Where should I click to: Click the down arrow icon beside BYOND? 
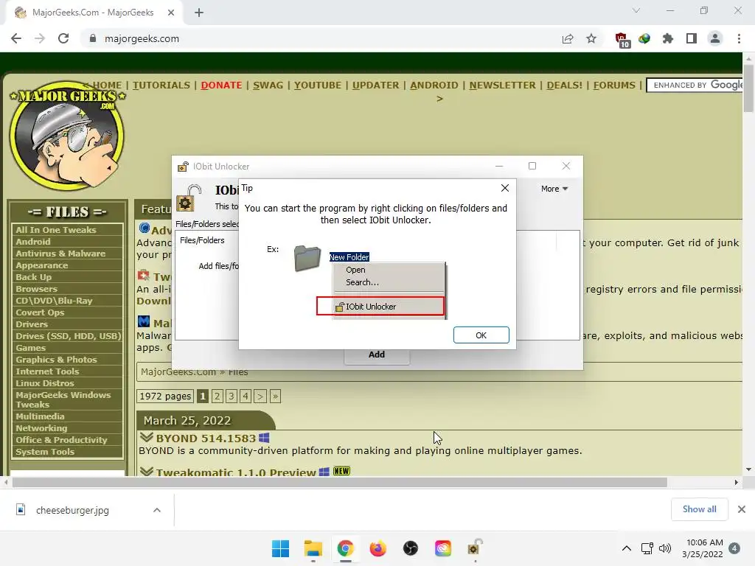tap(147, 438)
